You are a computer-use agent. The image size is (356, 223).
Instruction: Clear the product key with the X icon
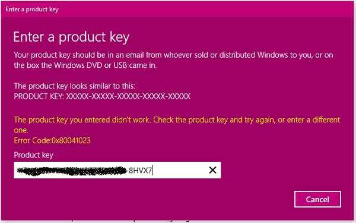pyautogui.click(x=212, y=170)
